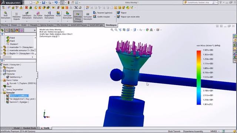Click the section view icon in view toolbar
The height and width of the screenshot is (133, 237).
click(124, 30)
